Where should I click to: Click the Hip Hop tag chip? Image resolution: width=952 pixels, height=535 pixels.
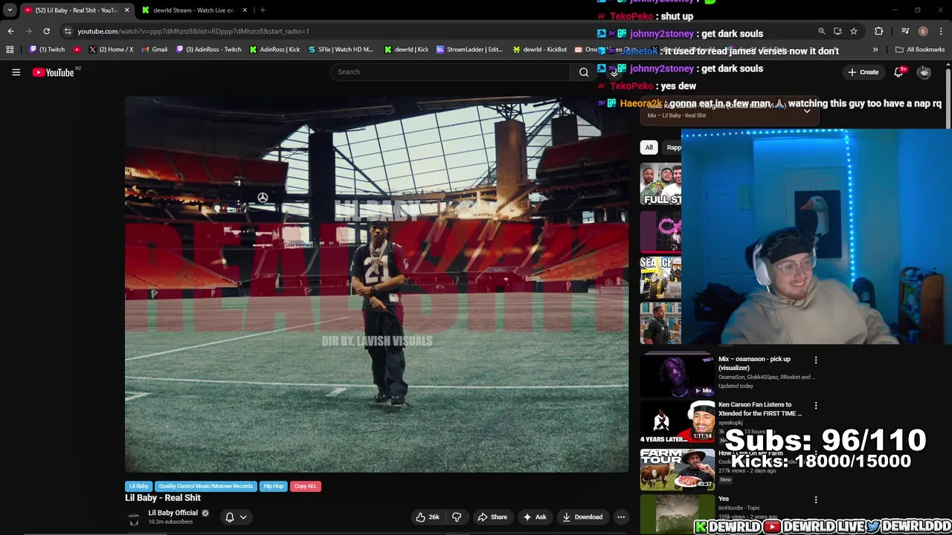click(273, 486)
